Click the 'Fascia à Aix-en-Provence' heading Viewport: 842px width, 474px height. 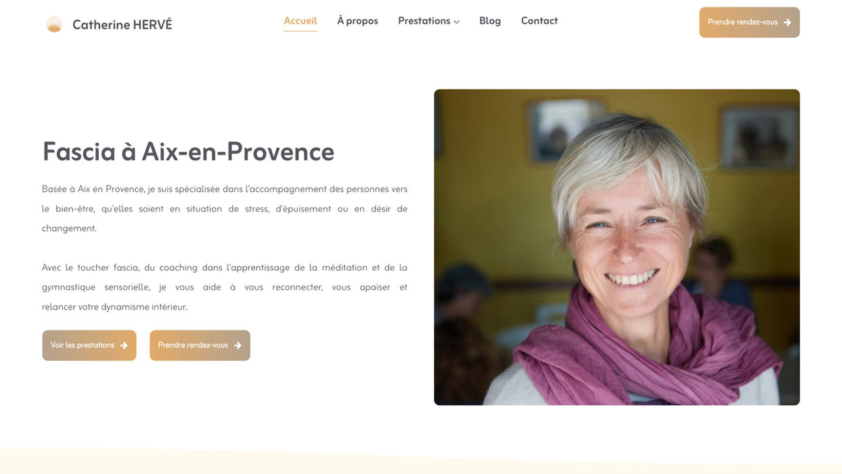[x=188, y=152]
